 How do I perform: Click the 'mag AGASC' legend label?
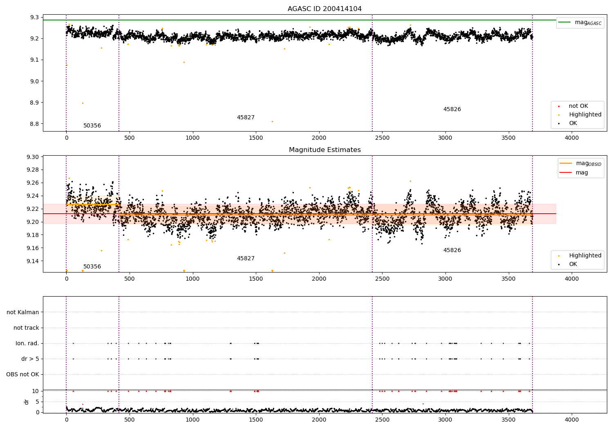click(x=588, y=22)
